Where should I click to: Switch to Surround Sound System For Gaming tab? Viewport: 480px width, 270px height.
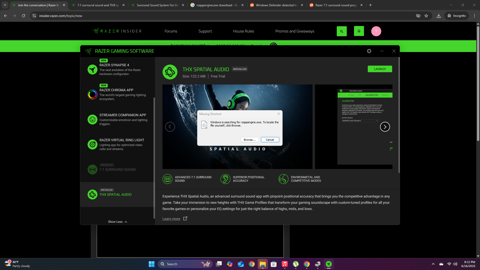pyautogui.click(x=157, y=5)
